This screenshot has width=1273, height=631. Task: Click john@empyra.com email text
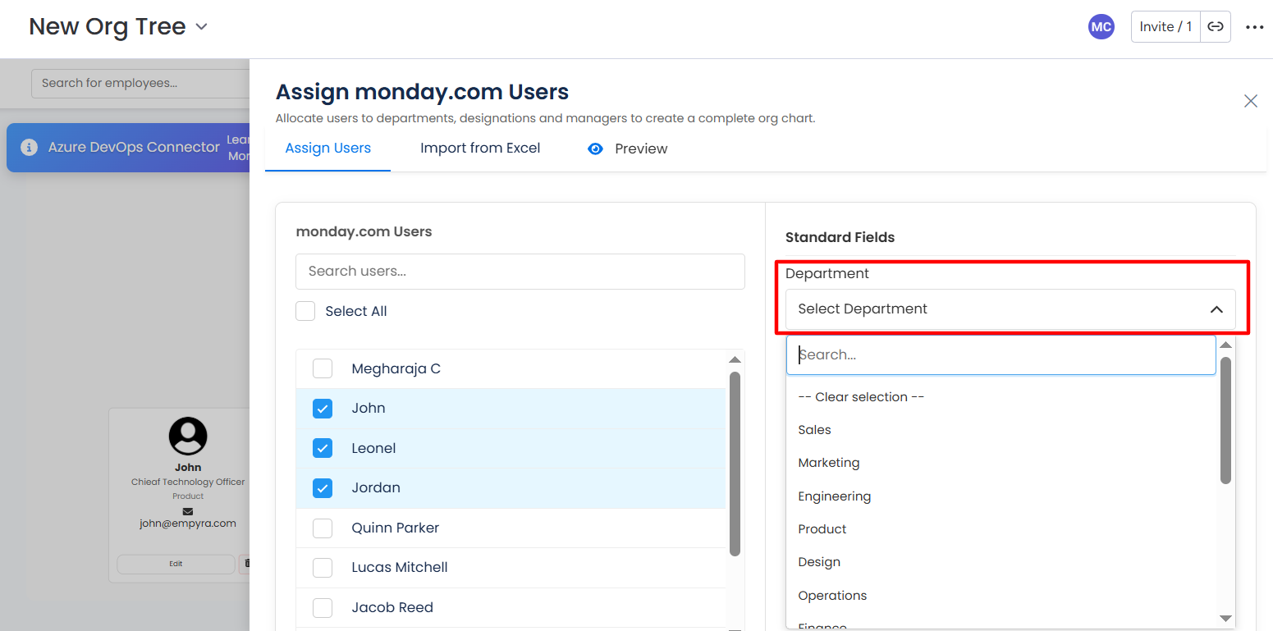click(188, 524)
